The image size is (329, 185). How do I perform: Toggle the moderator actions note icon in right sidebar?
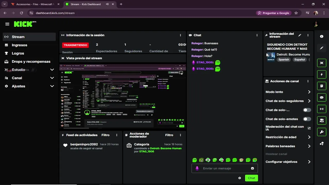[x=322, y=86]
